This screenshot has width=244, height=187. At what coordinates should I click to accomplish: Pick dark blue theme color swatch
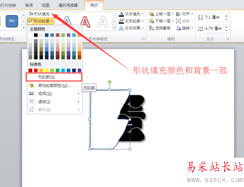click(x=47, y=35)
